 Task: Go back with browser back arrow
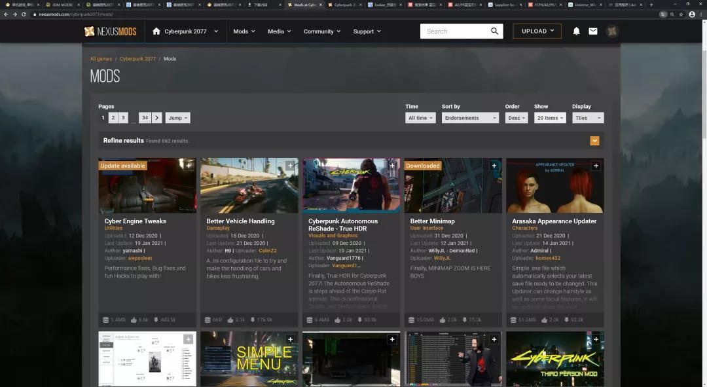(x=6, y=14)
